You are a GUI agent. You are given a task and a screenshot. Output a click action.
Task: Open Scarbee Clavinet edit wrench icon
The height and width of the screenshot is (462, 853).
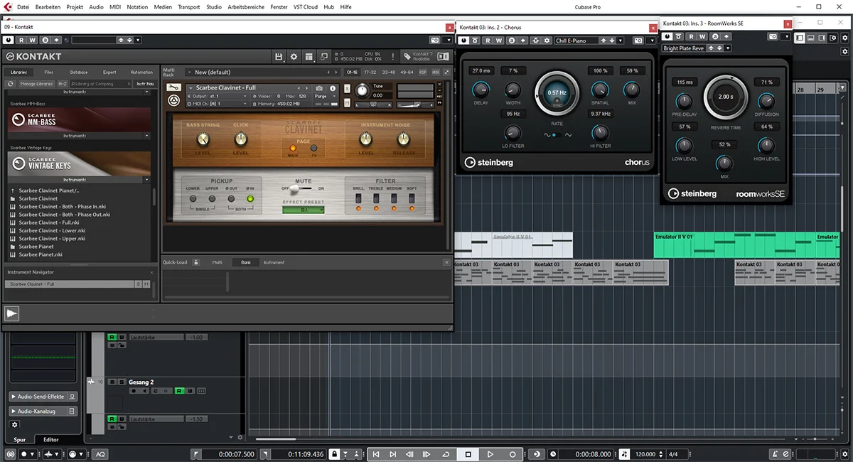click(x=173, y=88)
